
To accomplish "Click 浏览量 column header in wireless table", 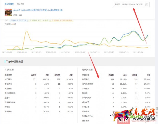I will pos(135,75).
